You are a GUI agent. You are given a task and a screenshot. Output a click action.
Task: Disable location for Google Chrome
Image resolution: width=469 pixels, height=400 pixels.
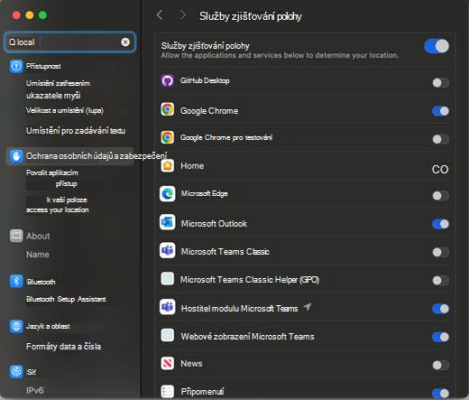(x=441, y=111)
